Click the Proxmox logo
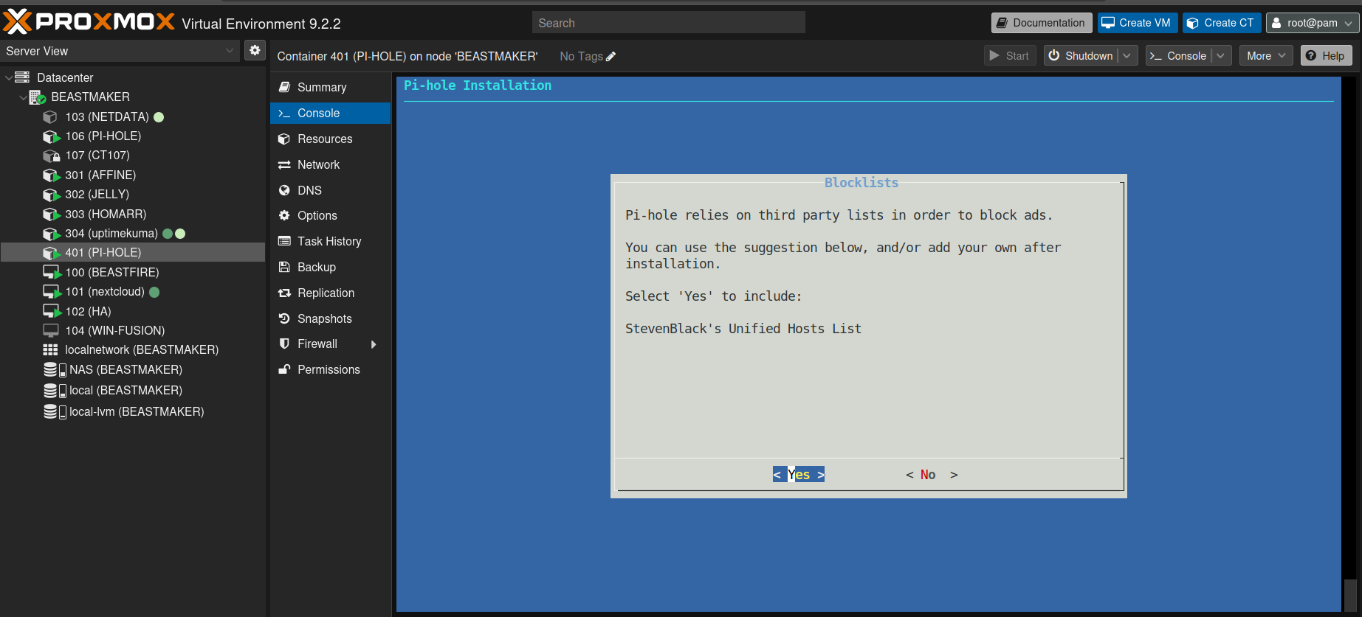Viewport: 1362px width, 617px height. (89, 21)
